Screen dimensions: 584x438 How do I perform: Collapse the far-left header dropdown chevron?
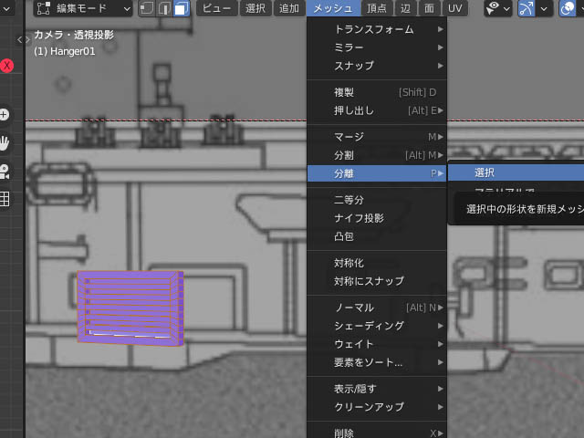[x=6, y=8]
